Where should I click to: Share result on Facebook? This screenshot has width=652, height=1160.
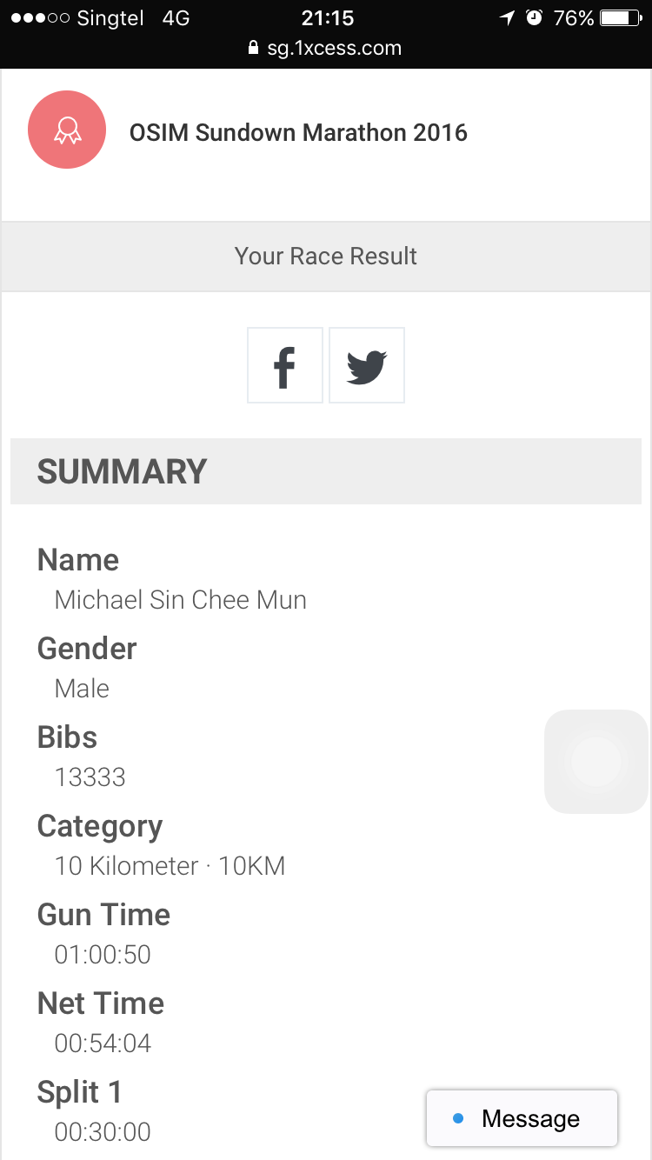[285, 365]
